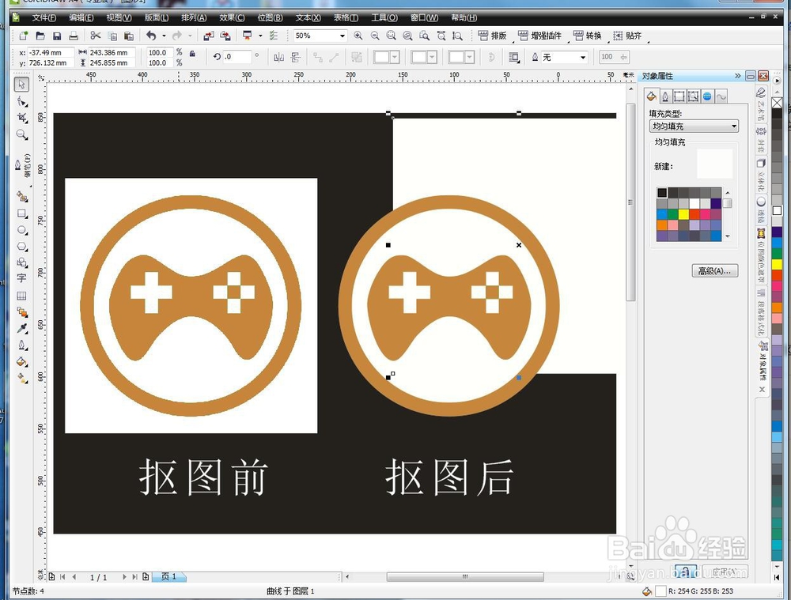Pick the yellow swatch in fill grid
This screenshot has height=600, width=791.
(x=683, y=214)
